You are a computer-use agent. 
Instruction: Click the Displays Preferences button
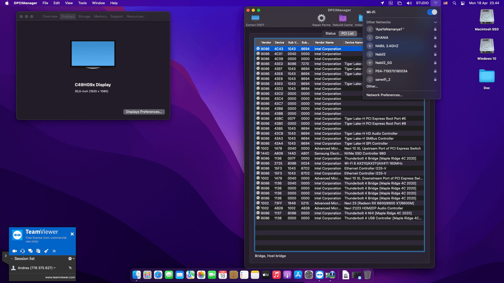[144, 112]
